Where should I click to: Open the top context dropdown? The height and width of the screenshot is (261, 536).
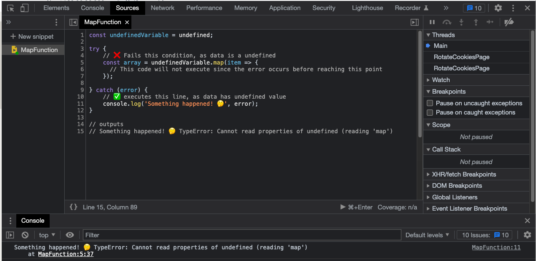pos(47,235)
